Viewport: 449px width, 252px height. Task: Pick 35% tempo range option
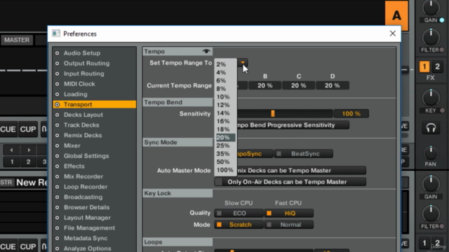223,154
